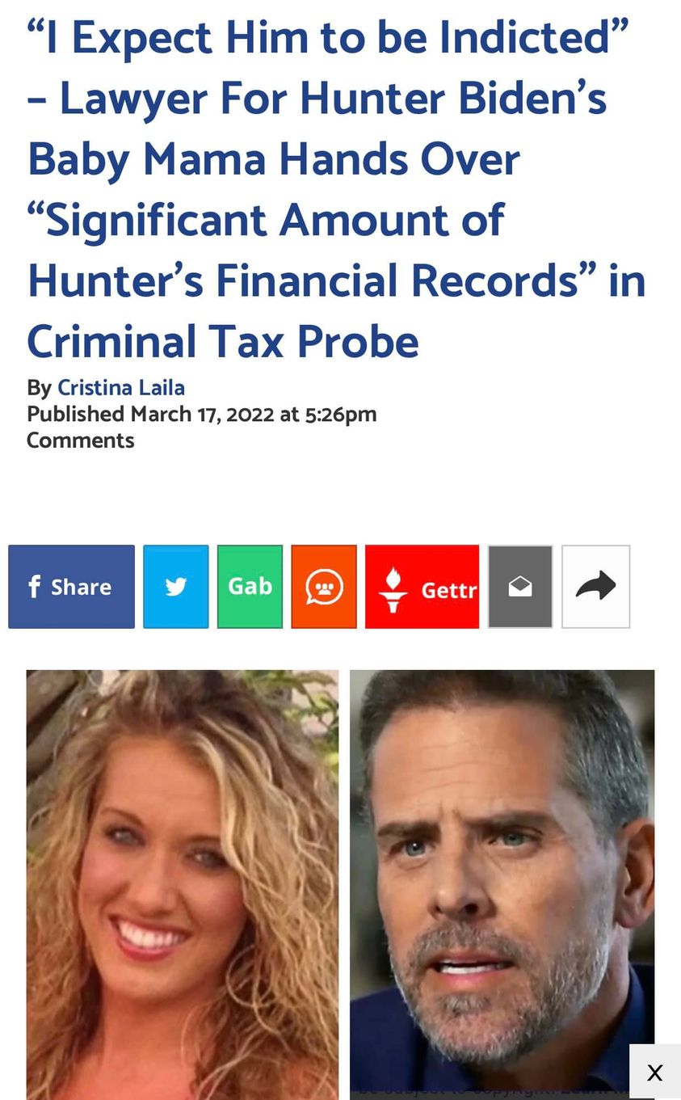Open the blonde woman's photo
The image size is (681, 1100).
[x=183, y=884]
